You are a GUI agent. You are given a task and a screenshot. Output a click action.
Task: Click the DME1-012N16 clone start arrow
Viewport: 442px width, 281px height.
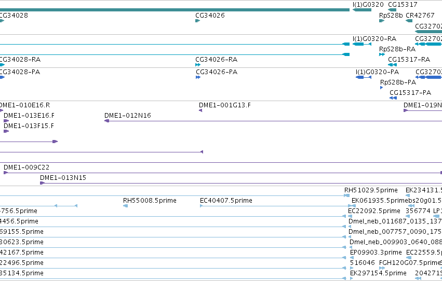(x=106, y=121)
